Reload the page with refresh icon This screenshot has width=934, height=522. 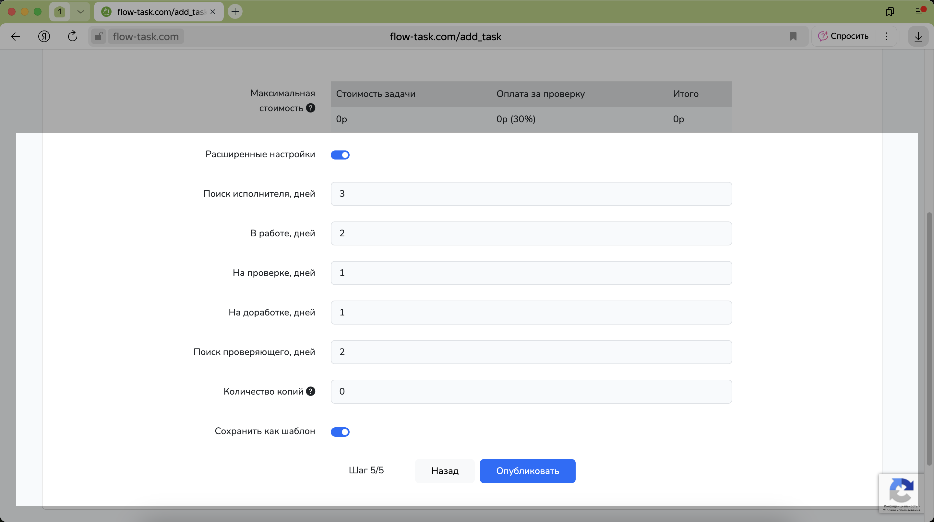pos(73,36)
